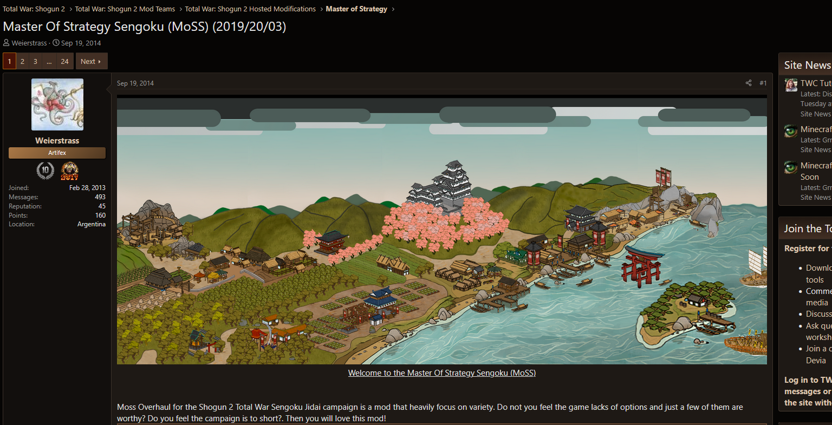The width and height of the screenshot is (832, 425).
Task: Open the Master of Strategy breadcrumb
Action: (356, 9)
